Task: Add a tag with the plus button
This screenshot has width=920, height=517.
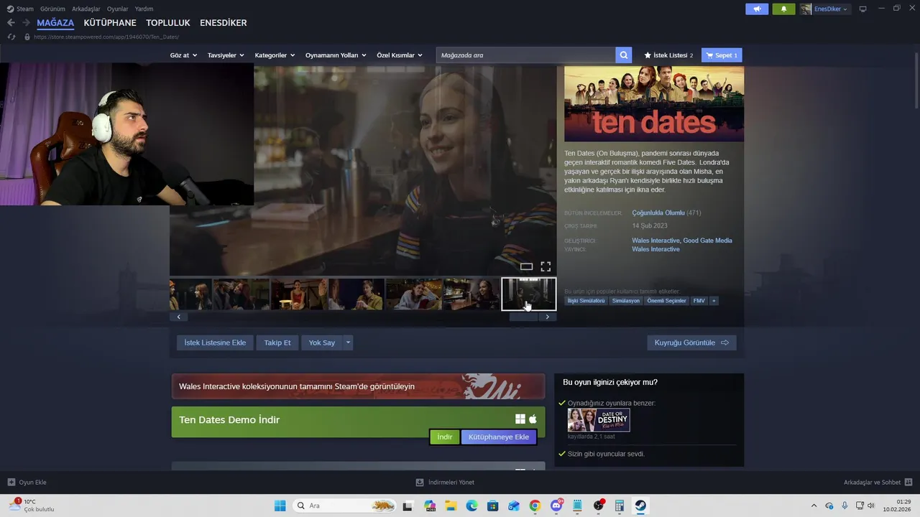Action: coord(714,301)
